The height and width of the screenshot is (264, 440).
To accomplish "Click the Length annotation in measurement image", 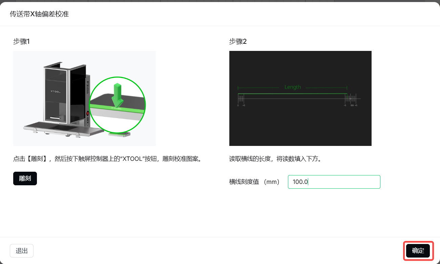I will (x=293, y=87).
